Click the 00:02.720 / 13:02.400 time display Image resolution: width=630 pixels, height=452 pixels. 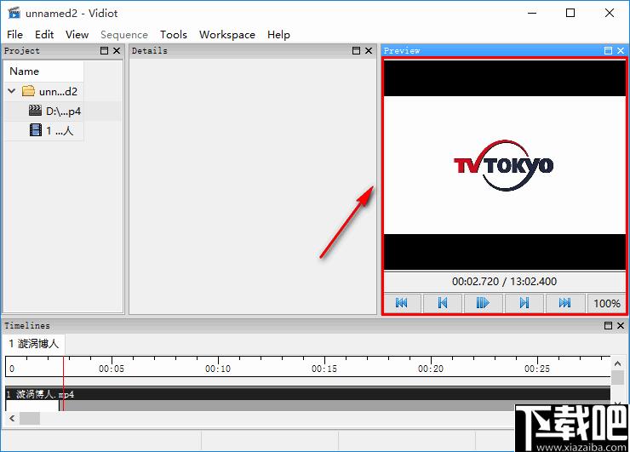coord(504,281)
